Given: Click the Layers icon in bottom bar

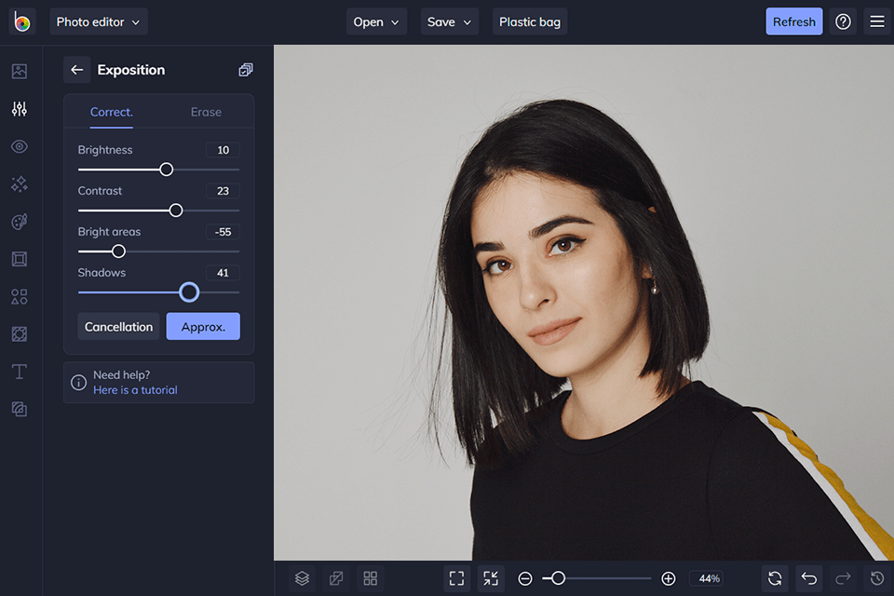Looking at the screenshot, I should [x=302, y=578].
